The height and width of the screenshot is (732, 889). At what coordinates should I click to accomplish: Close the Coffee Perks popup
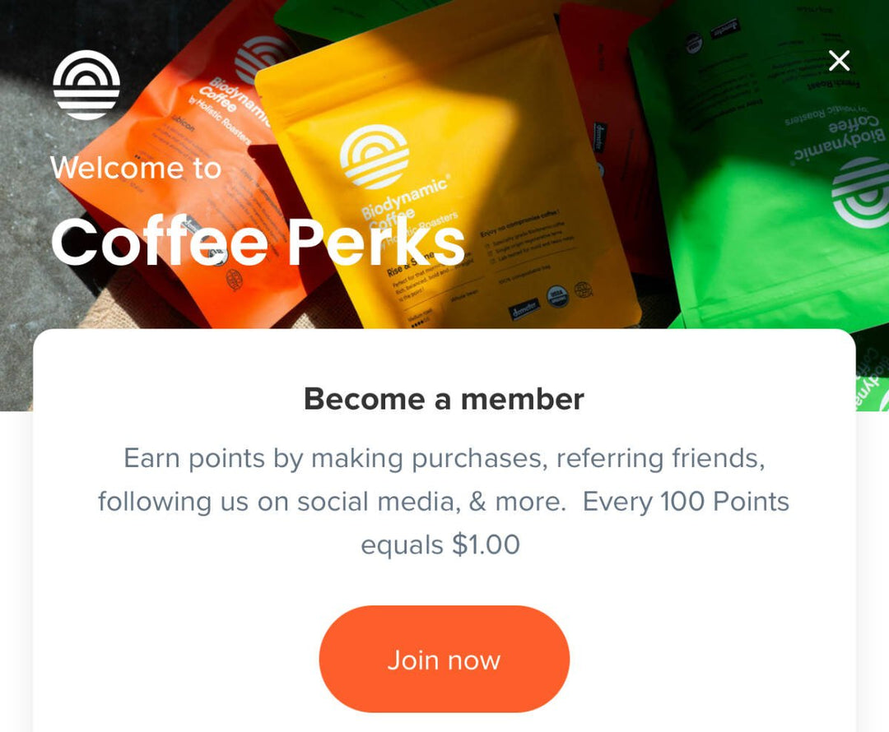(839, 61)
